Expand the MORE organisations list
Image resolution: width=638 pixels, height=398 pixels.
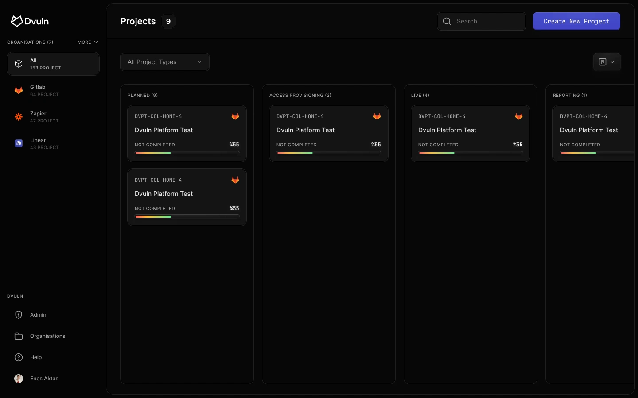pos(88,42)
